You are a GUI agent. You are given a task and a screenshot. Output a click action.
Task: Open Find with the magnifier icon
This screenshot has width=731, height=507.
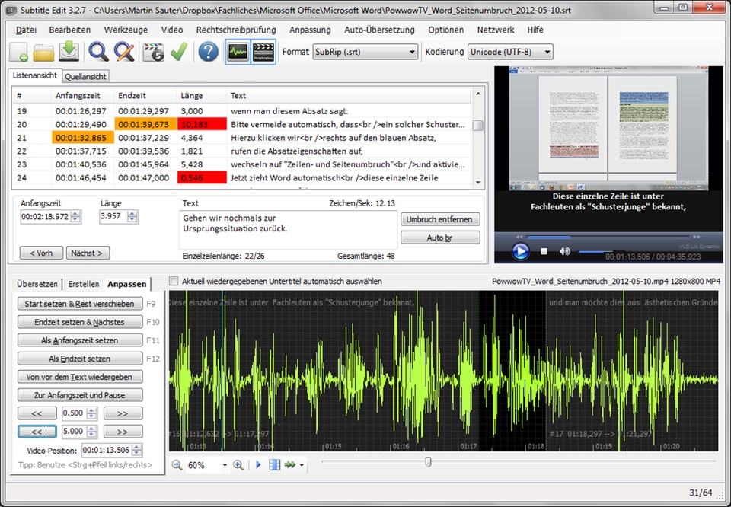tap(98, 52)
